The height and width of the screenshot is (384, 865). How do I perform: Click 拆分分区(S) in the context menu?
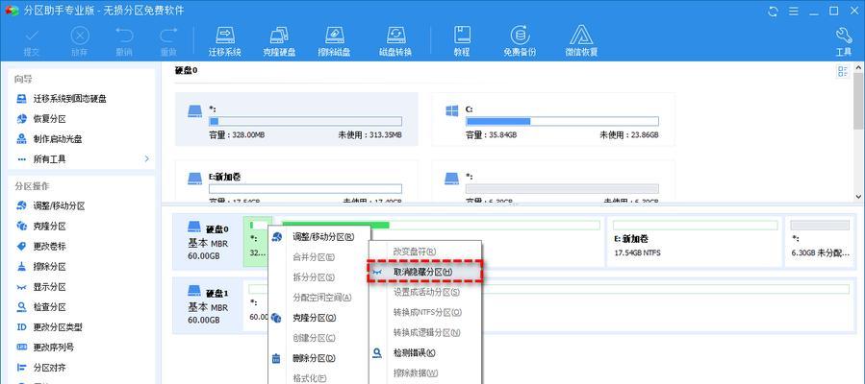pos(318,277)
